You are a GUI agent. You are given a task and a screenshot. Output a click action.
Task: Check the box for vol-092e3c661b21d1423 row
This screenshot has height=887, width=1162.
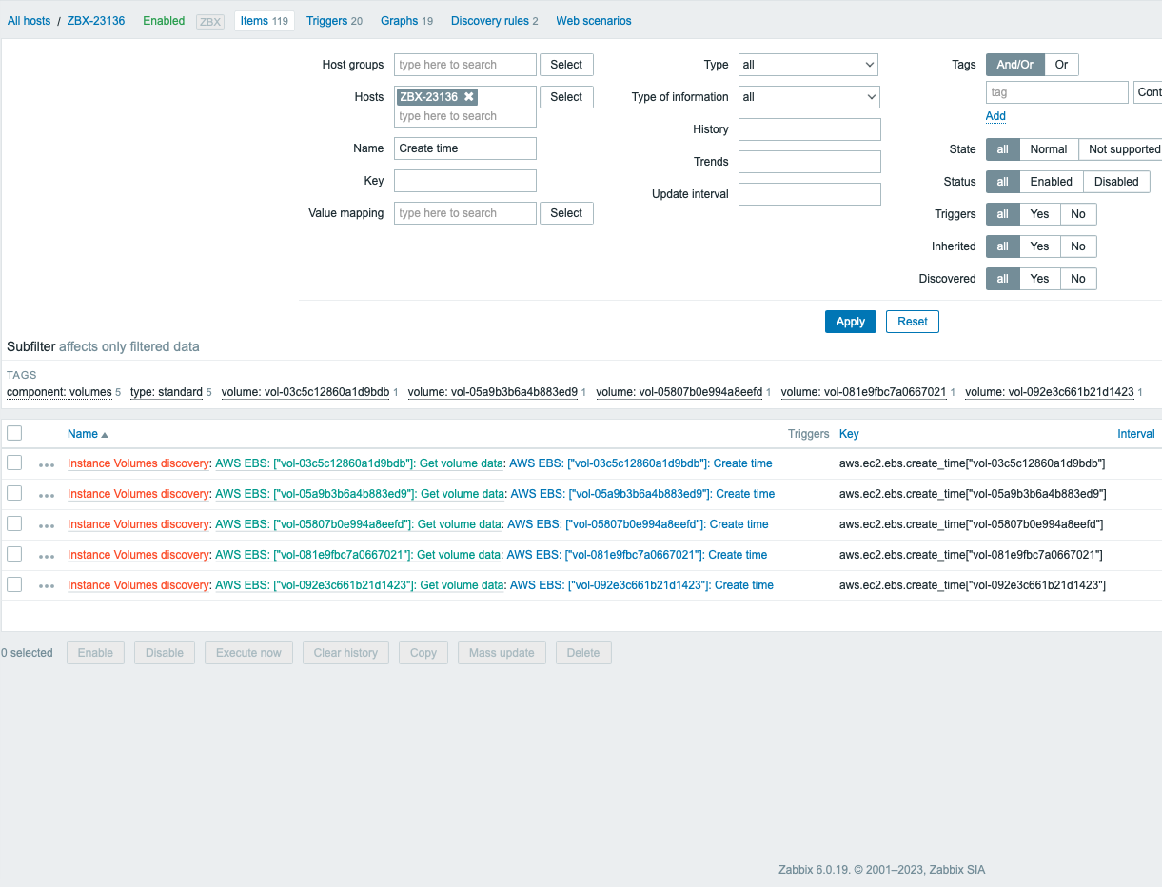tap(14, 584)
